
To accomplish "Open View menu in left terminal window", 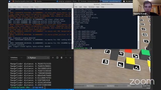I will tap(19, 7).
